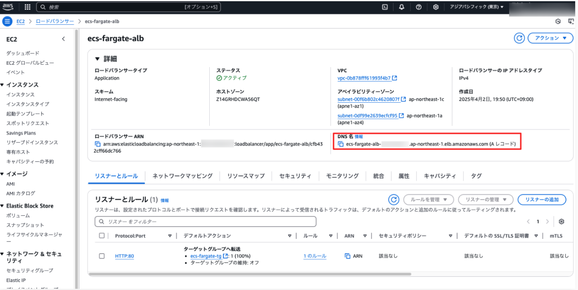Open notifications bell icon

tap(402, 7)
